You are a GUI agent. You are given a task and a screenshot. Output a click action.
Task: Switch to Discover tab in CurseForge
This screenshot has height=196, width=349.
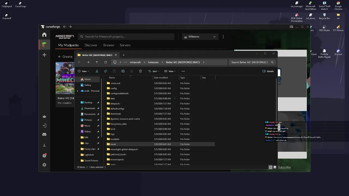(x=91, y=45)
